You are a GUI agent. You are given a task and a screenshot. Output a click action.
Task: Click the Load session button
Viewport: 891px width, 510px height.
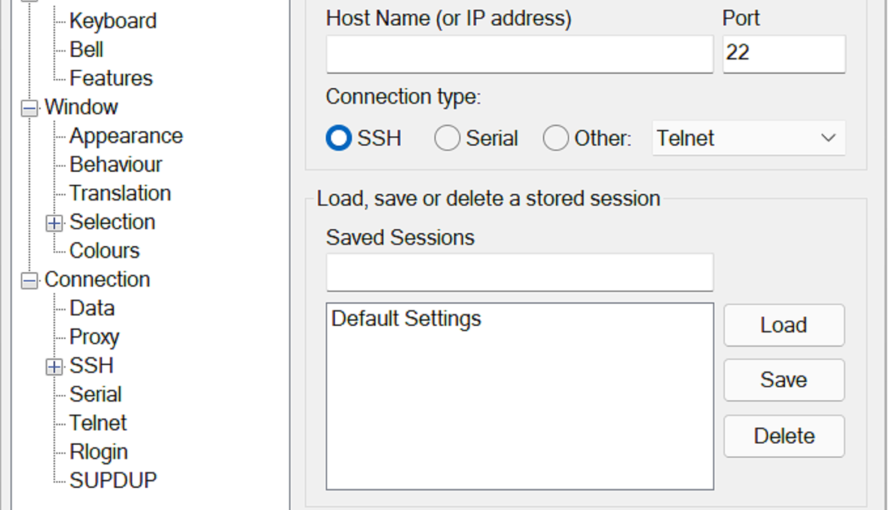(x=783, y=325)
